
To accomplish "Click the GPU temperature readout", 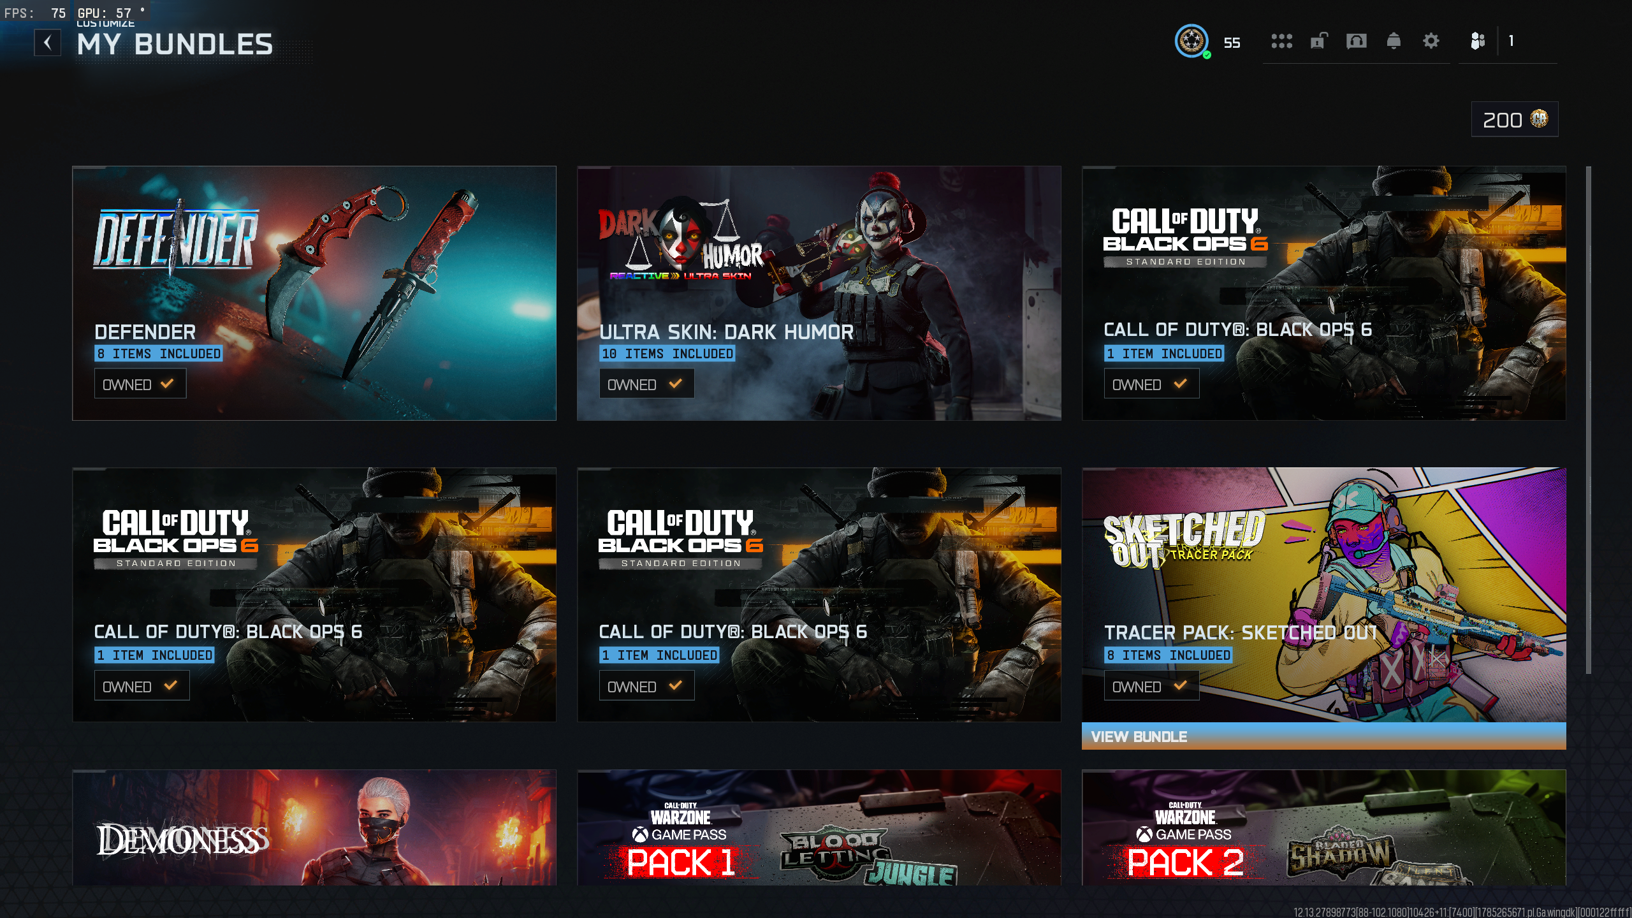I will point(111,13).
